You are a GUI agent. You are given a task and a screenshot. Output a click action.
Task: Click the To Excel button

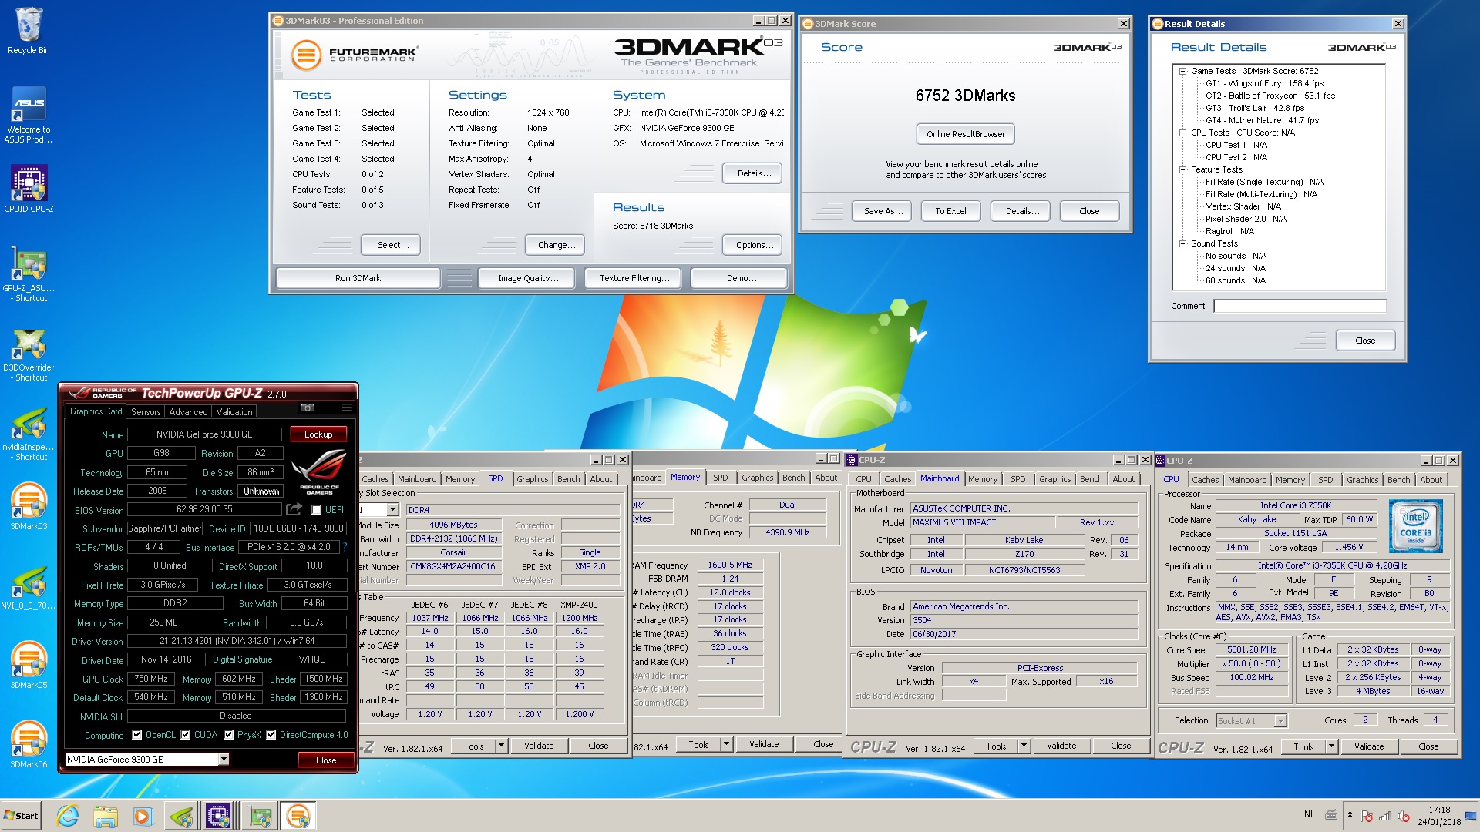tap(950, 211)
